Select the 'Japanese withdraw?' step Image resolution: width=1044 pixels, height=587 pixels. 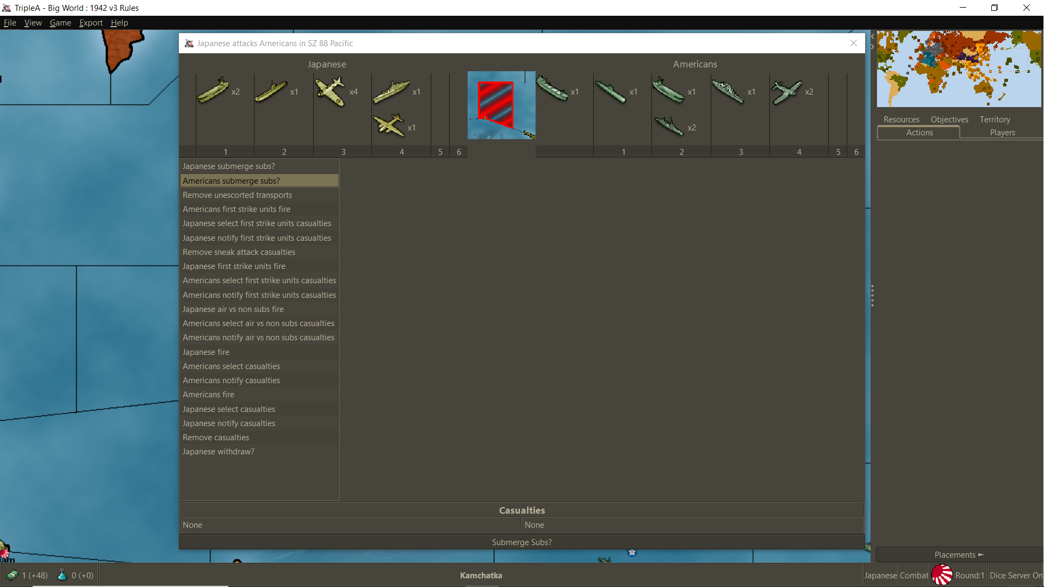tap(259, 452)
